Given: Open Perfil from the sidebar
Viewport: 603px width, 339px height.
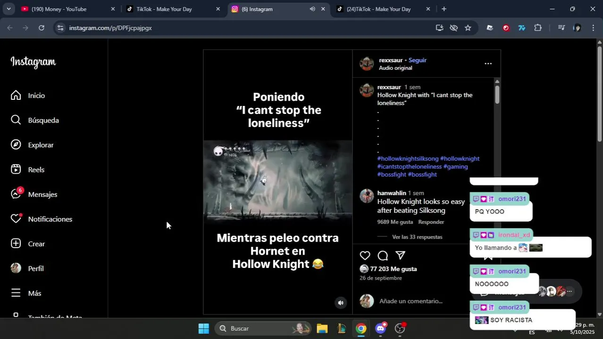Looking at the screenshot, I should coord(27,268).
